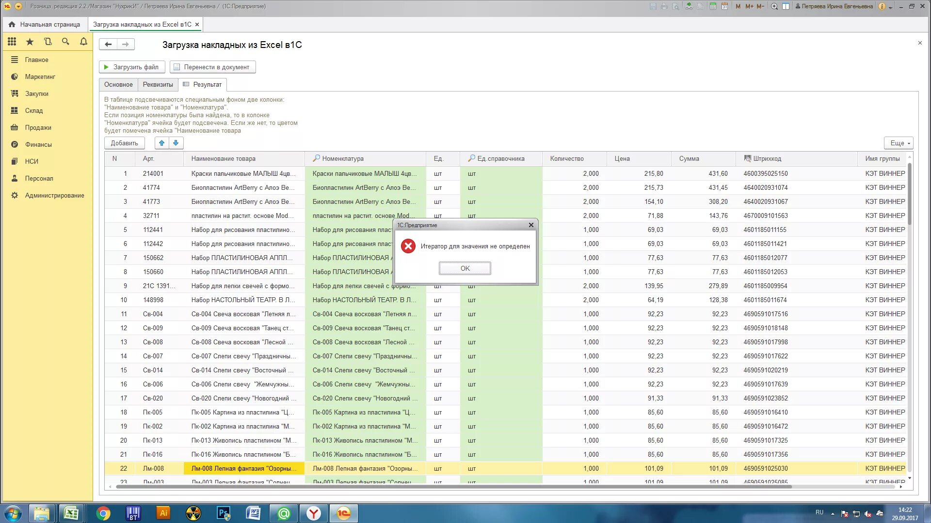The height and width of the screenshot is (523, 931).
Task: Open the History icon
Action: [x=48, y=42]
